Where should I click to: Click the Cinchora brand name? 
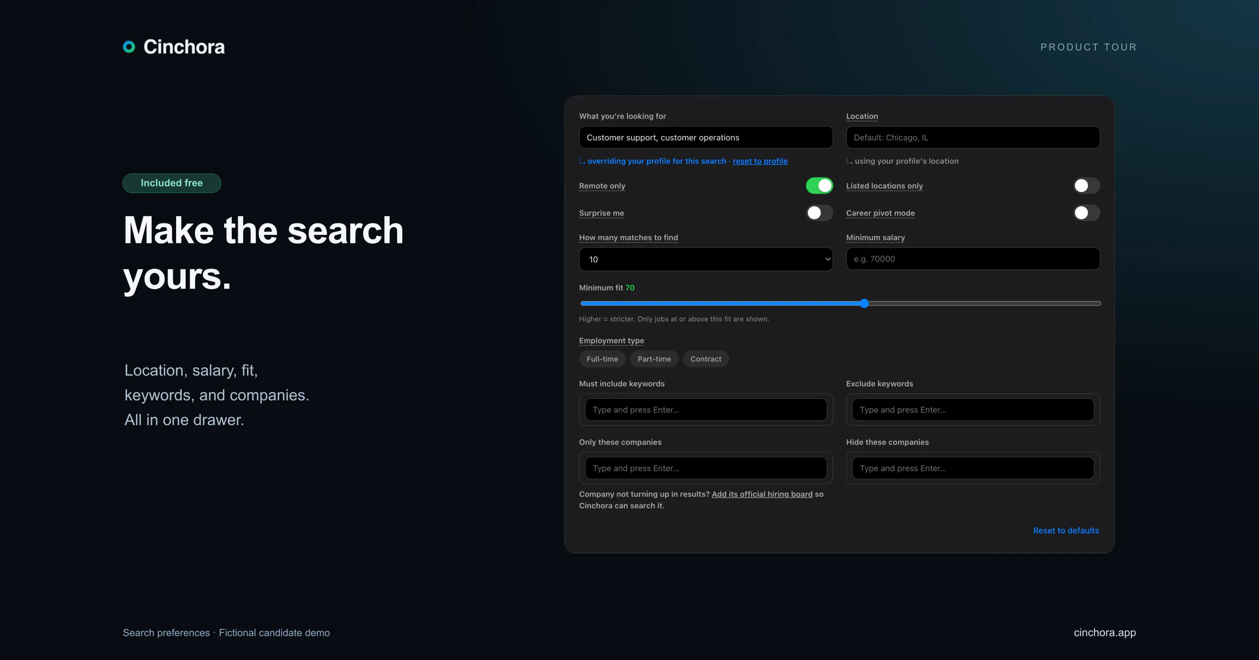point(184,47)
